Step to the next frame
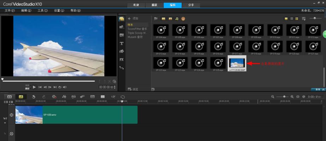326x141 pixels. (50, 87)
